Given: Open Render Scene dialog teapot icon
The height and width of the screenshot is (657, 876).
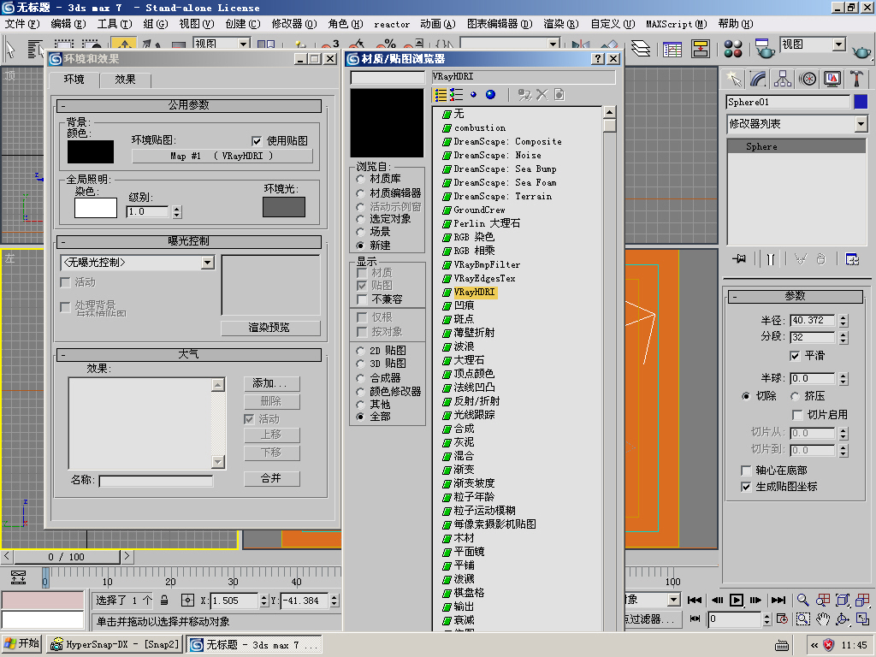Looking at the screenshot, I should (x=764, y=49).
